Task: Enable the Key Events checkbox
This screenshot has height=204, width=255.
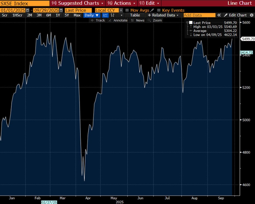Action: click(x=159, y=10)
